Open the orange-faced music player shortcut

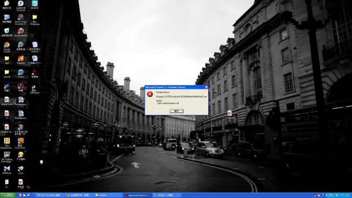pyautogui.click(x=21, y=156)
